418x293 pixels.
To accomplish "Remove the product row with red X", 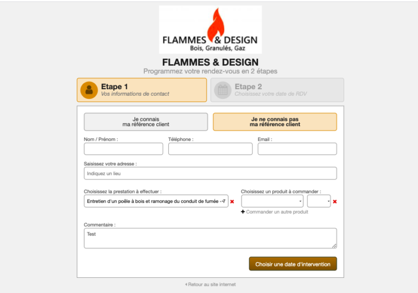I will click(335, 202).
